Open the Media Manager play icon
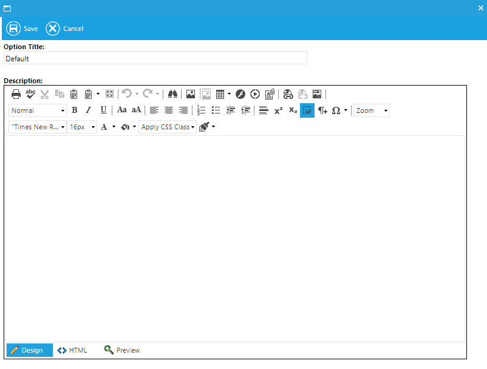 point(255,94)
